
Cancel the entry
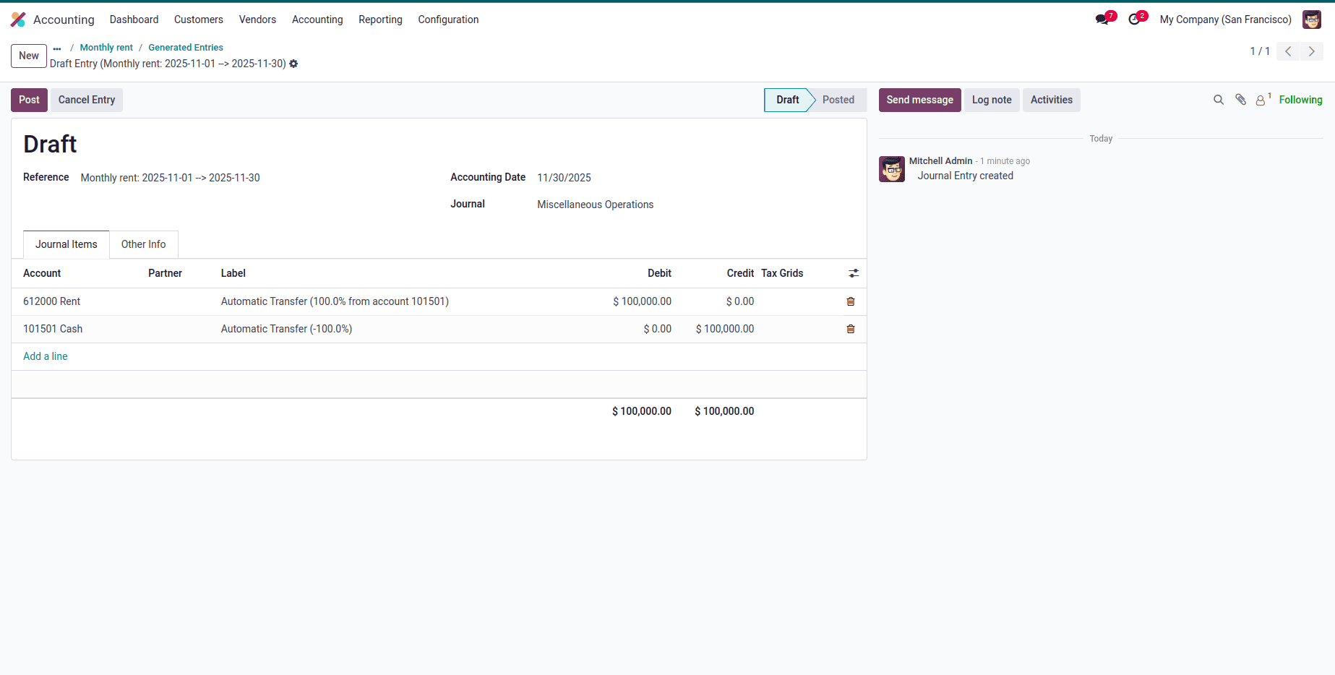click(x=86, y=100)
